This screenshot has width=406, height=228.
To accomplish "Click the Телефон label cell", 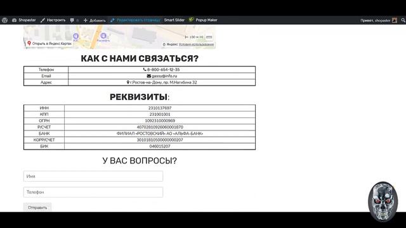I will click(46, 70).
